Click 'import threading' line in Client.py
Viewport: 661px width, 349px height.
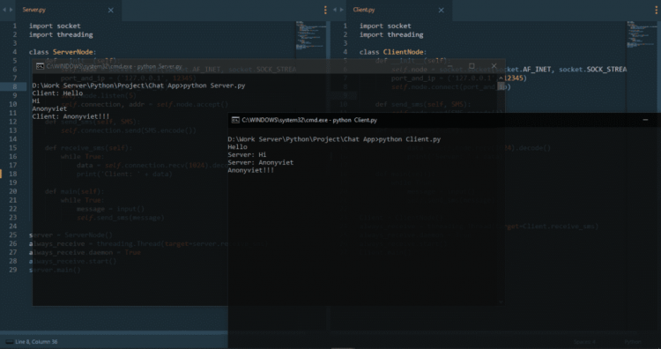391,35
